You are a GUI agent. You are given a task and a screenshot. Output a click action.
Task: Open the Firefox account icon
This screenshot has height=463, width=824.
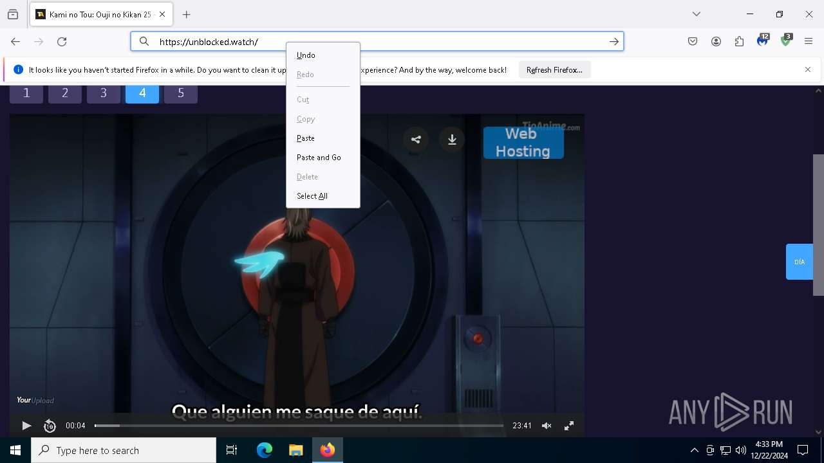716,41
